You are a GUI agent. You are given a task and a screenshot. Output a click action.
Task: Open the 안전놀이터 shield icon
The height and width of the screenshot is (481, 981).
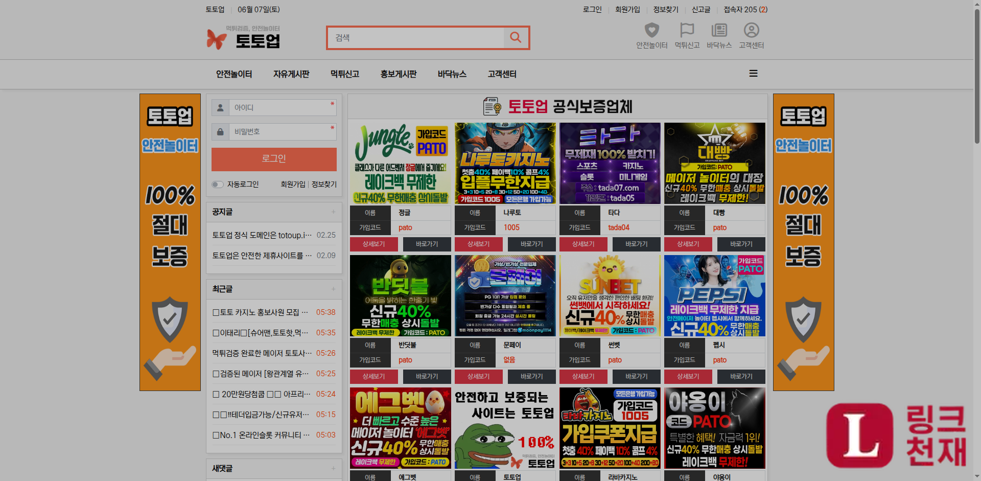click(651, 30)
